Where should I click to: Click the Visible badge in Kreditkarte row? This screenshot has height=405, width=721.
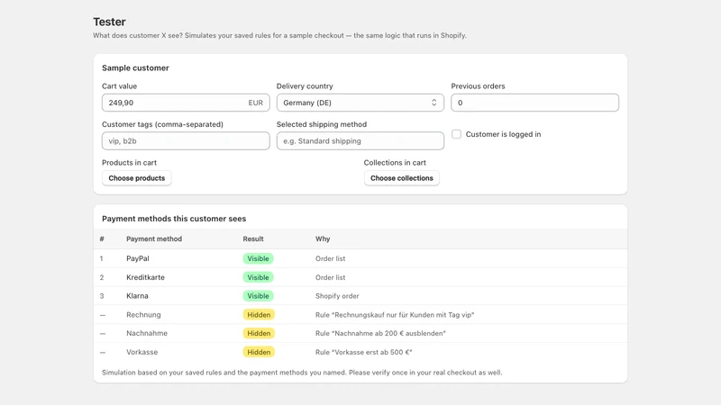point(258,277)
